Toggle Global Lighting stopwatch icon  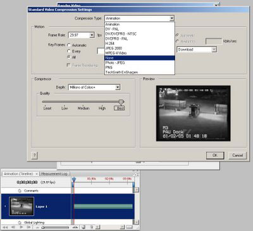[20, 222]
